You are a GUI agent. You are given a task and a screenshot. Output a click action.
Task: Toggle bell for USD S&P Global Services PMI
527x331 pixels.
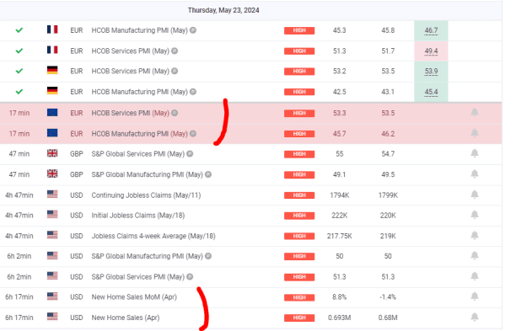(x=474, y=276)
